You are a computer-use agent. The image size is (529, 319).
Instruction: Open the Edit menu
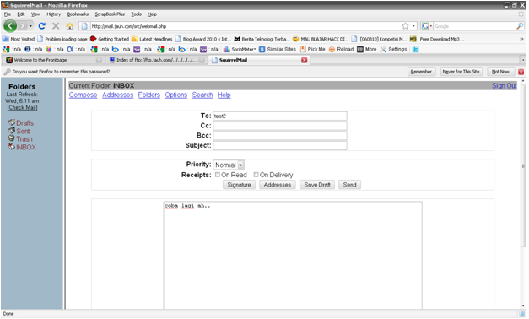21,14
